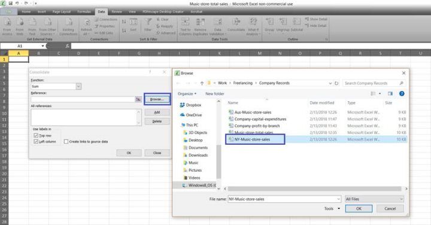
Task: Sort files by the Date modified column header
Action: click(x=322, y=103)
